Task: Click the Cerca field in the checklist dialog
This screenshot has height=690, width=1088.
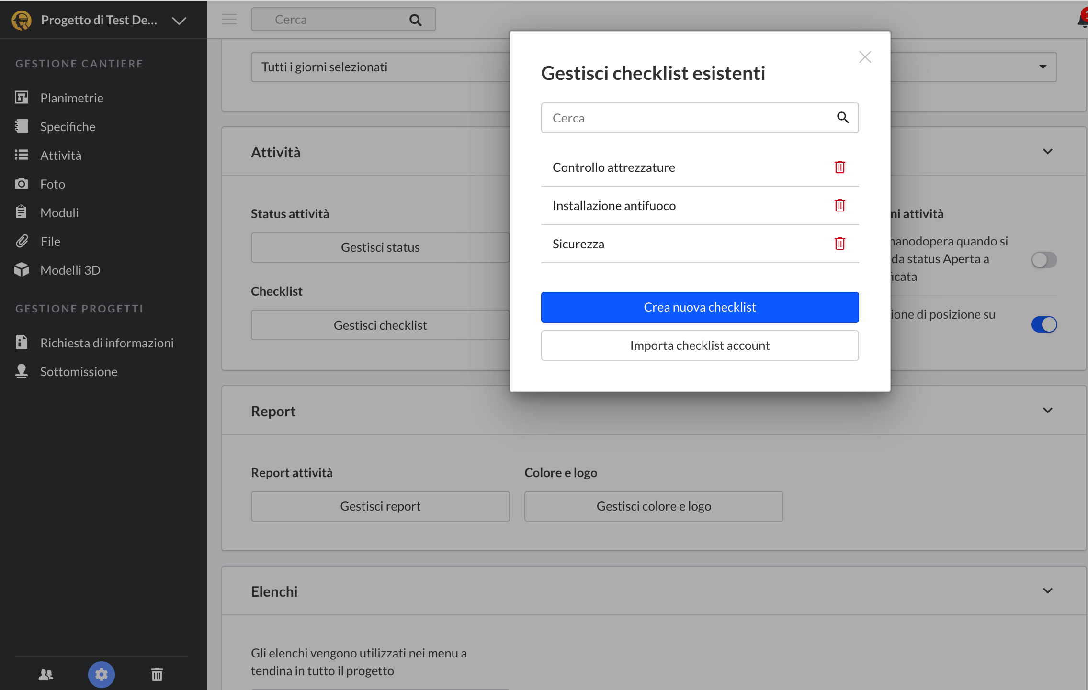Action: tap(700, 118)
